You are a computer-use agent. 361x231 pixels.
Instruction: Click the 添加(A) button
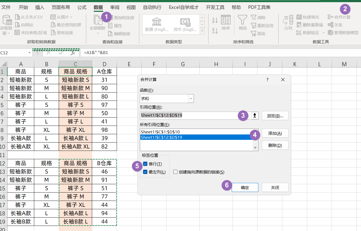tap(275, 133)
